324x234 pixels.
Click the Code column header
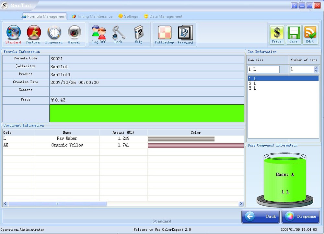tap(19, 132)
